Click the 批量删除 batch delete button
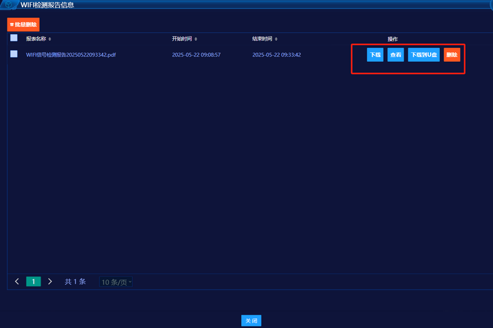 23,24
